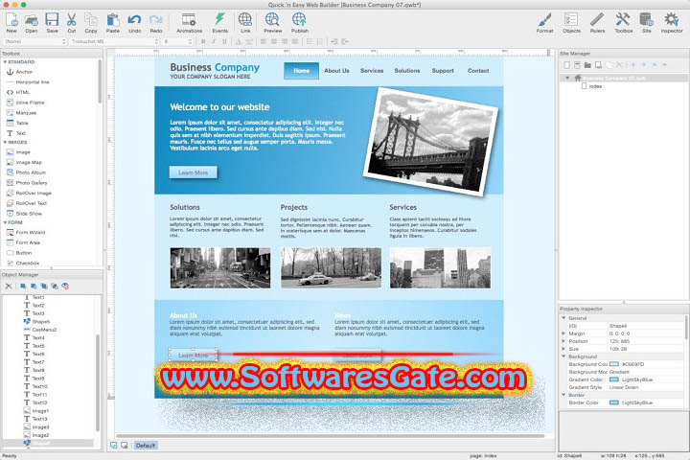The height and width of the screenshot is (460, 690).
Task: Select Image1 in Object Manager
Action: pos(36,411)
